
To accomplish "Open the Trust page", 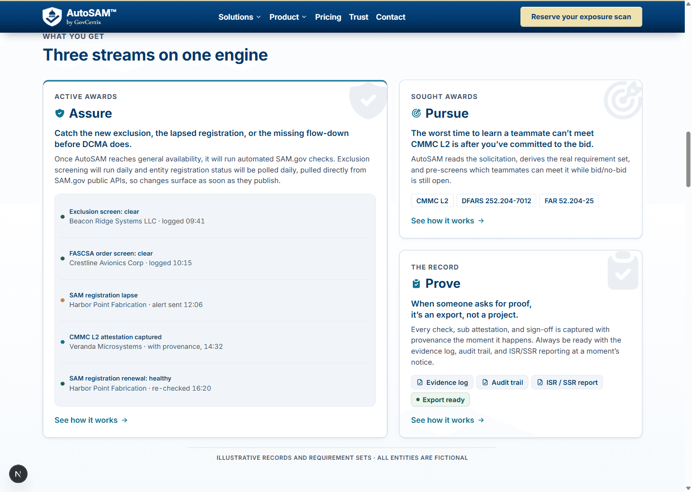I will [358, 17].
